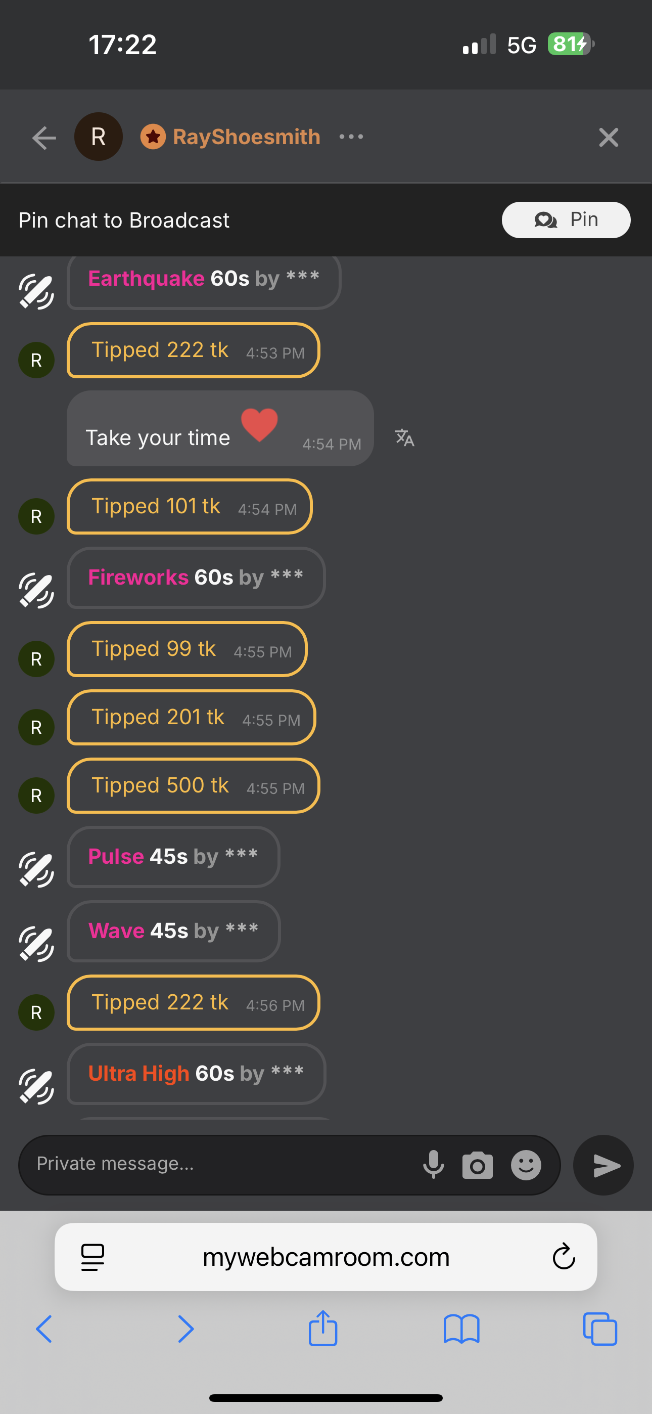Image resolution: width=652 pixels, height=1414 pixels.
Task: Tap the microphone voice message icon
Action: pos(433,1164)
